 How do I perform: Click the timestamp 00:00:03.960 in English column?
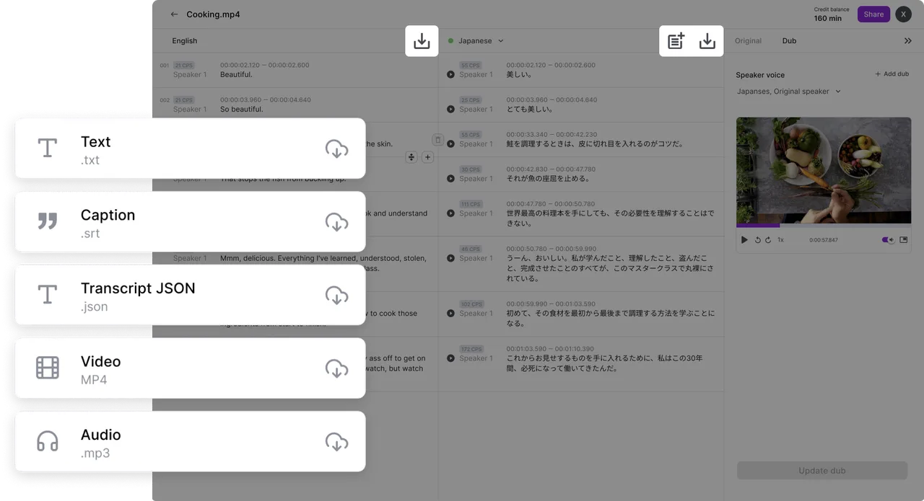[240, 100]
